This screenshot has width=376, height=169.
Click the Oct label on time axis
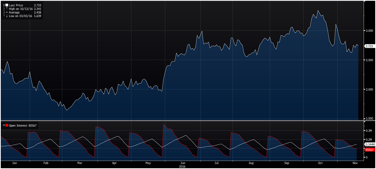click(x=320, y=163)
